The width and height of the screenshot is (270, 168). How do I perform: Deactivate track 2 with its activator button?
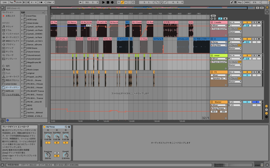click(247, 39)
